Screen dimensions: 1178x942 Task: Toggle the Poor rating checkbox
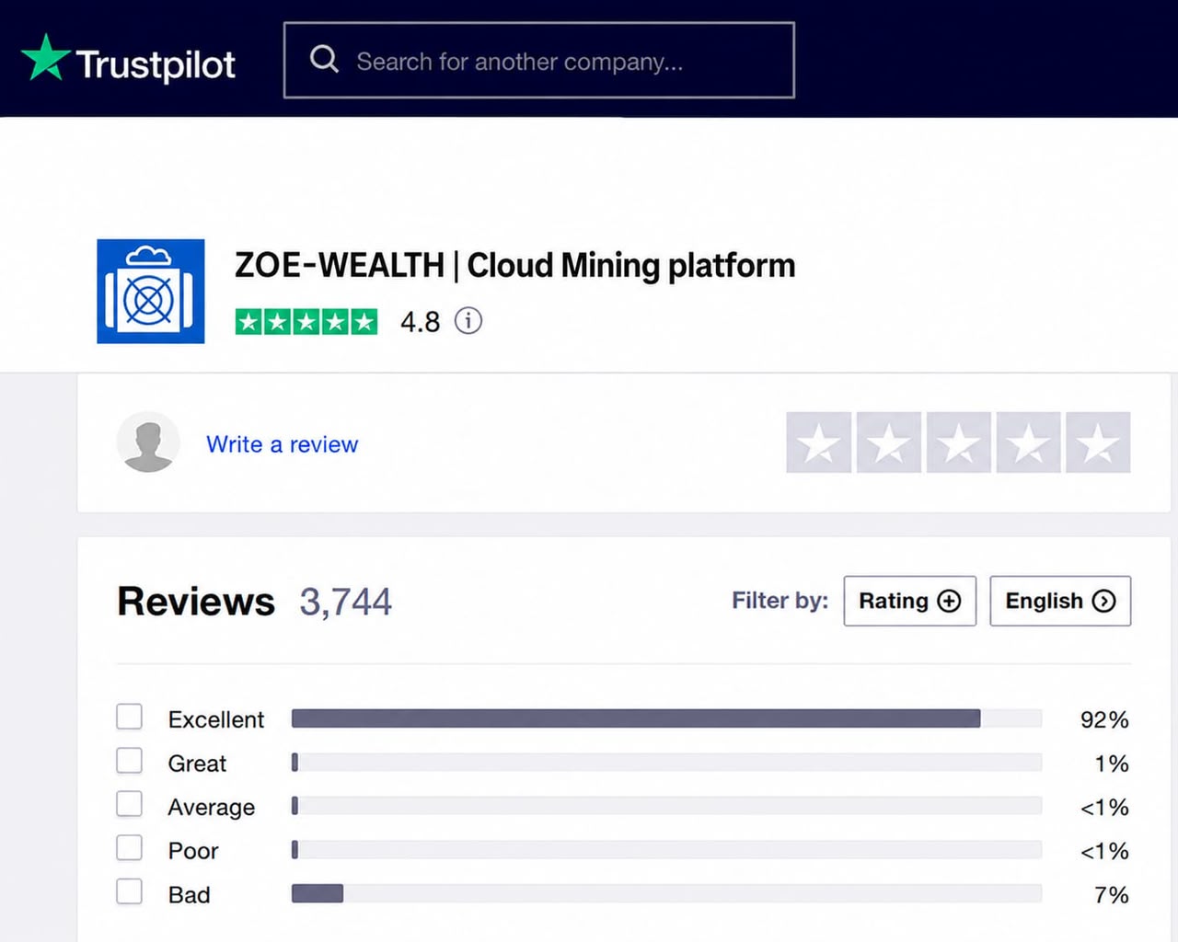point(129,847)
